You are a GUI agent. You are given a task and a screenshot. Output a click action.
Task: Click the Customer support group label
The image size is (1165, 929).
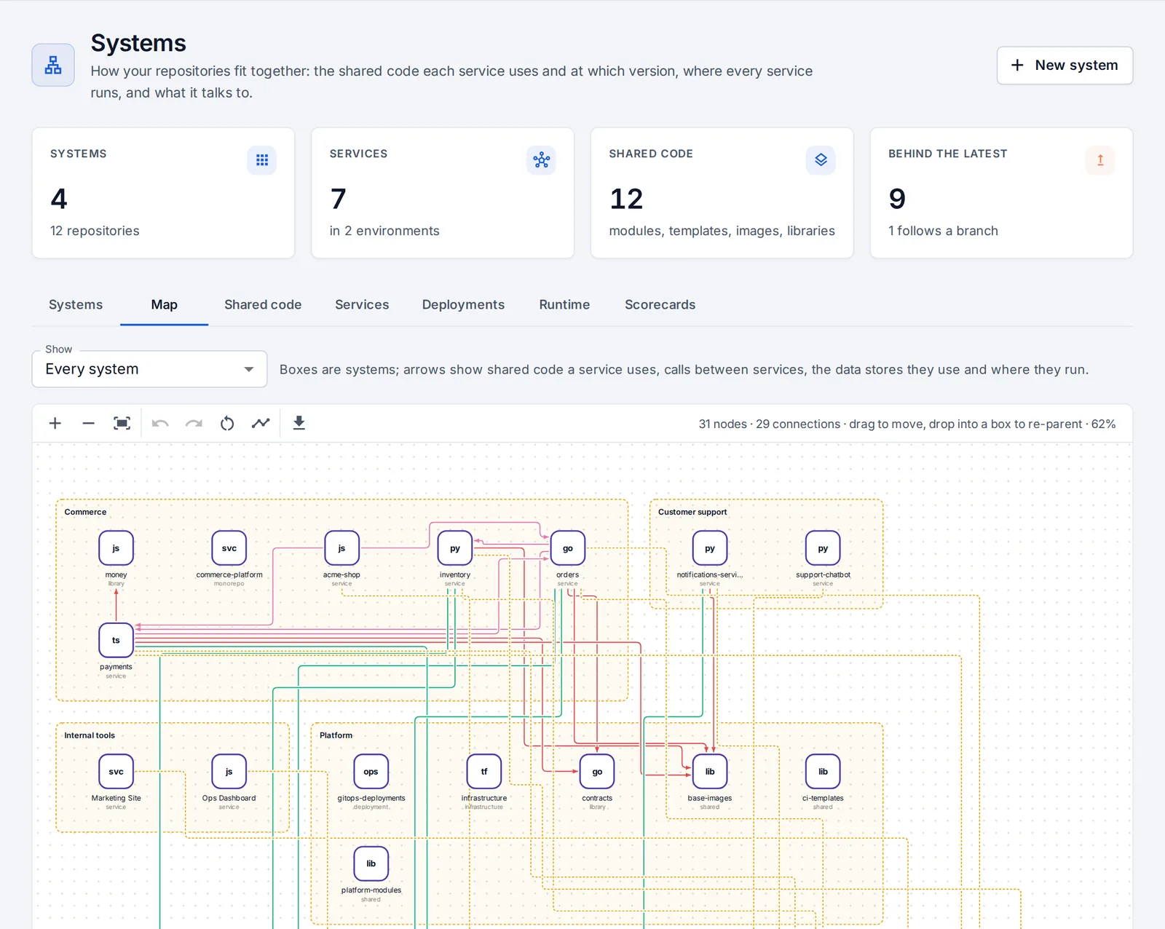pos(692,512)
